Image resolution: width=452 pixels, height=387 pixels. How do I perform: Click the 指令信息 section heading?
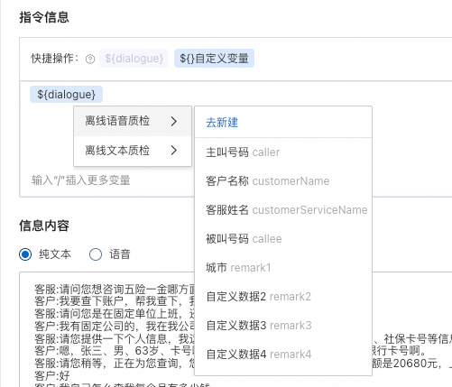click(x=44, y=17)
